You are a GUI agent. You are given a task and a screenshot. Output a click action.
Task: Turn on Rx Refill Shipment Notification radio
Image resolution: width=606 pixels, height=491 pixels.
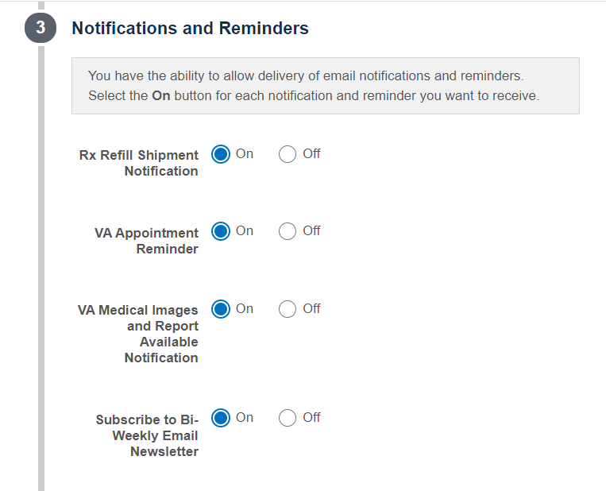(221, 154)
